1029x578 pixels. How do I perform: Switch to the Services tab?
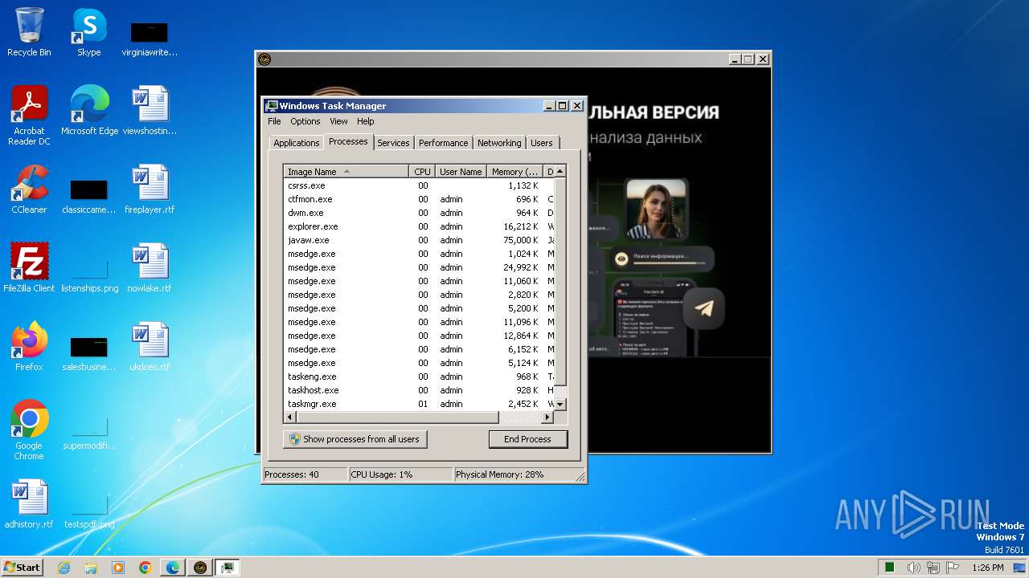pos(393,143)
